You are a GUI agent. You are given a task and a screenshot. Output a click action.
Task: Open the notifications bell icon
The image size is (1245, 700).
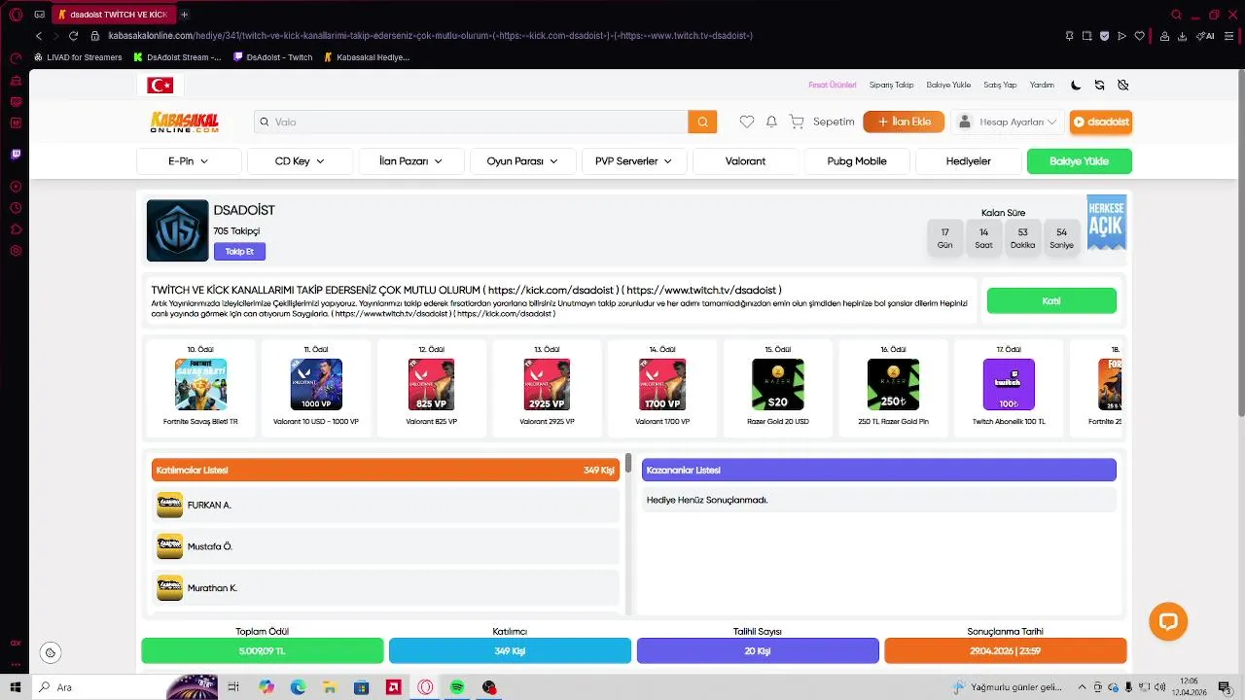[x=771, y=122]
